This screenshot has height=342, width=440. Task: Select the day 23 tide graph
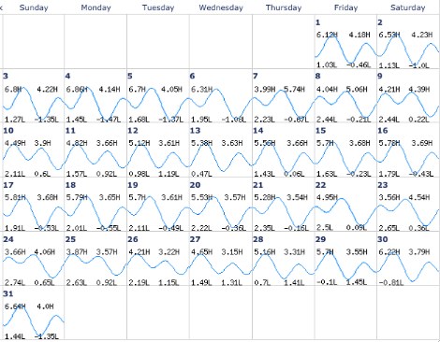pyautogui.click(x=408, y=213)
